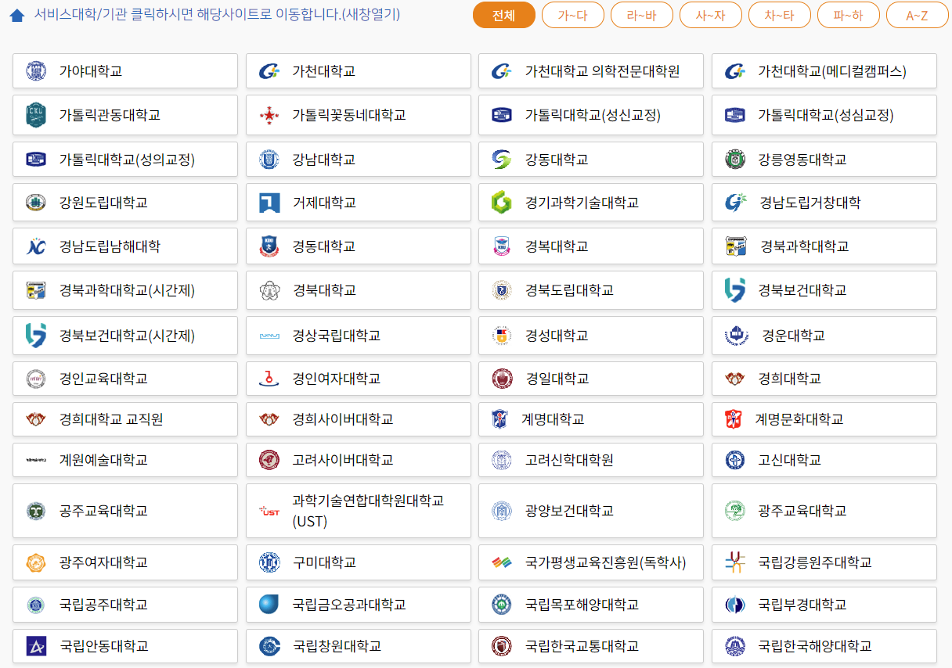Viewport: 952px width, 668px height.
Task: Visit 계원예술대학교 site
Action: (x=125, y=460)
